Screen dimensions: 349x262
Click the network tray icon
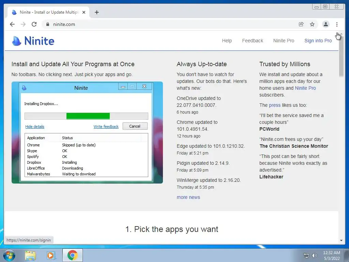pyautogui.click(x=306, y=256)
